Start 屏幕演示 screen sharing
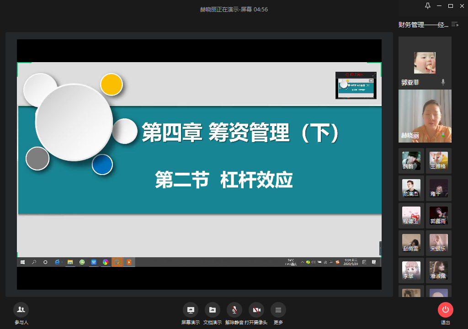The width and height of the screenshot is (468, 329). coord(190,310)
